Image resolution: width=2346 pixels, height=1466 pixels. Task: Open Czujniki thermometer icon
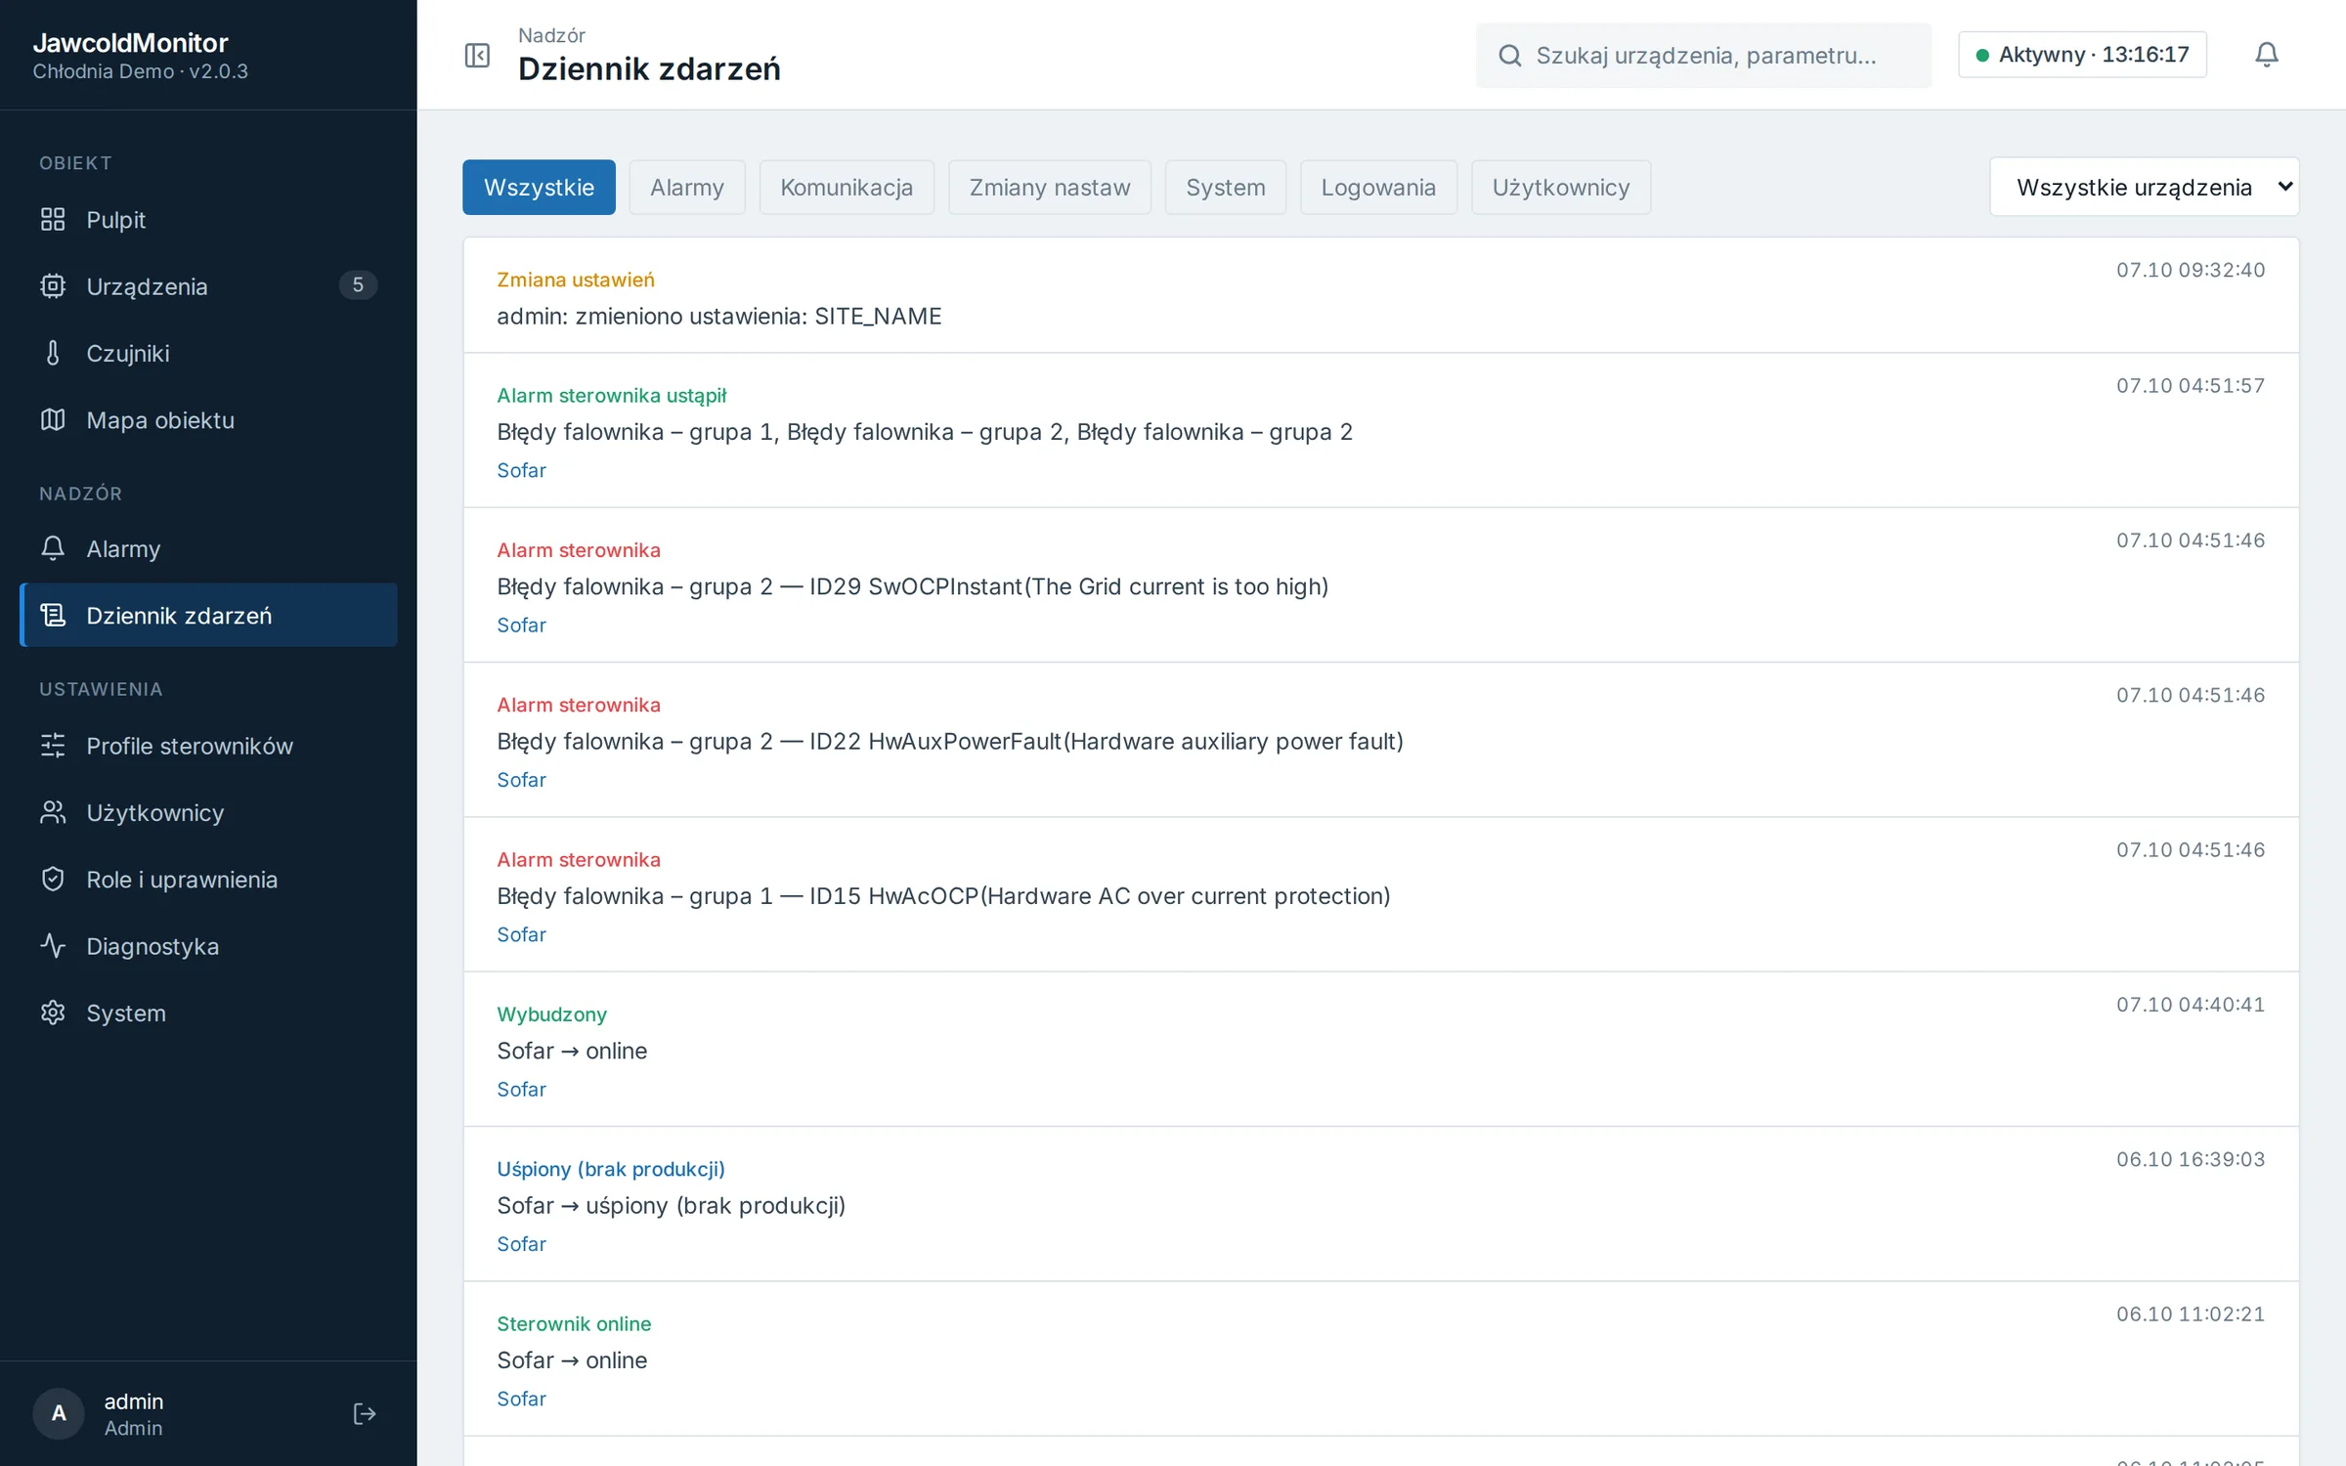click(53, 353)
